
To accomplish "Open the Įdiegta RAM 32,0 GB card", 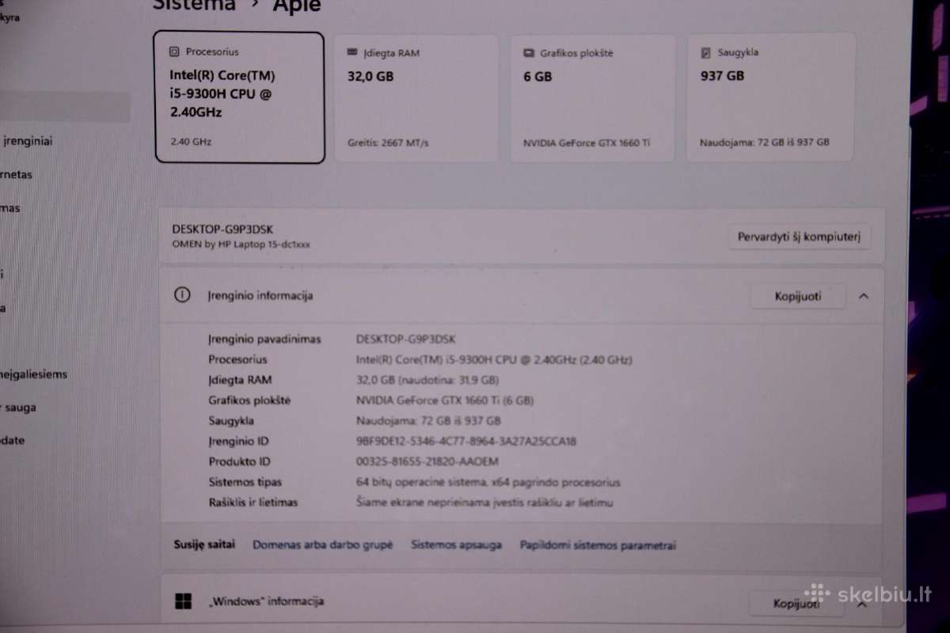I will (x=416, y=97).
